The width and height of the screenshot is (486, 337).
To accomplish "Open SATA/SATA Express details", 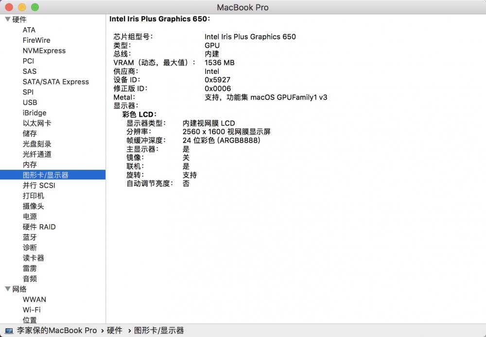I will 56,82.
